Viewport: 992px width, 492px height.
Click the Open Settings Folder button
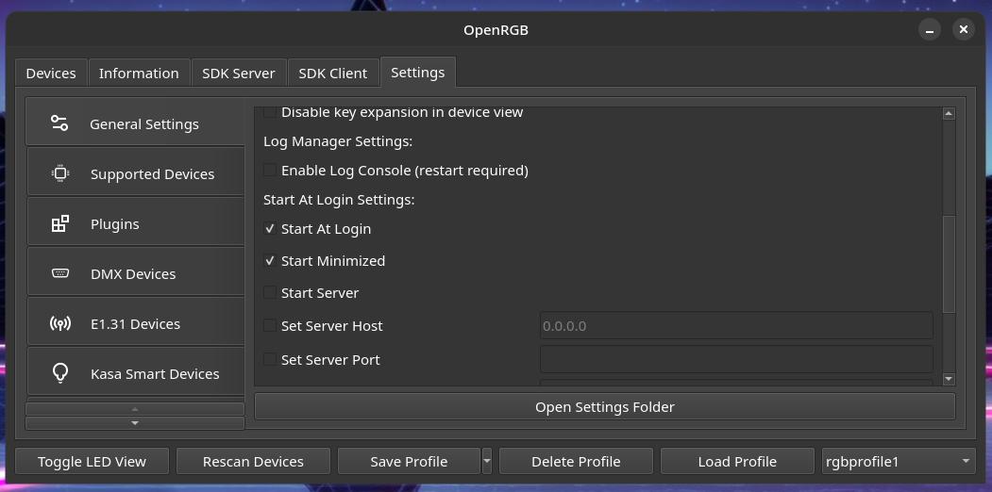tap(605, 406)
